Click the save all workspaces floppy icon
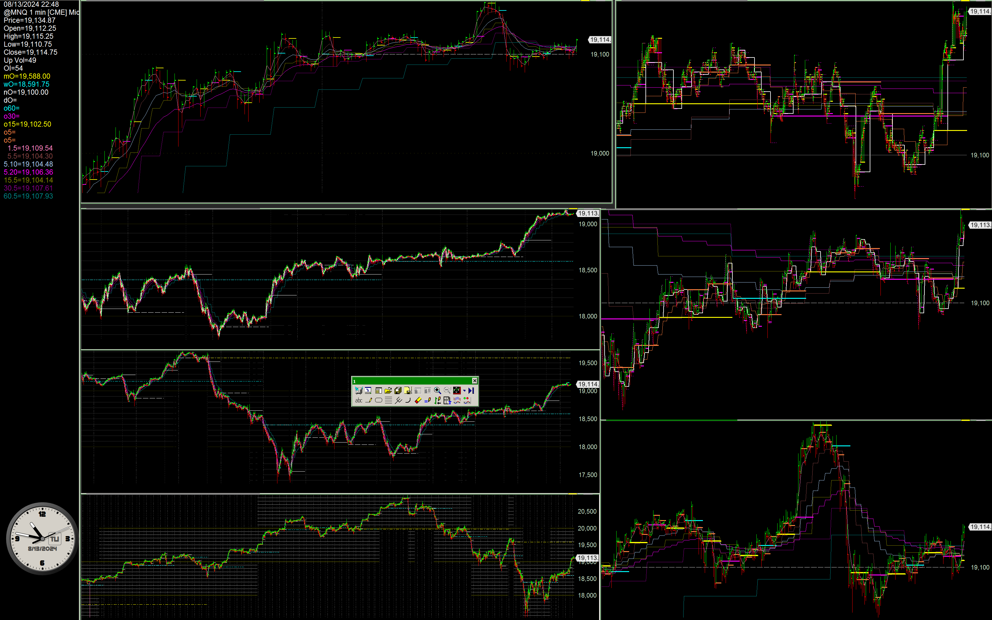The image size is (992, 620). [398, 391]
